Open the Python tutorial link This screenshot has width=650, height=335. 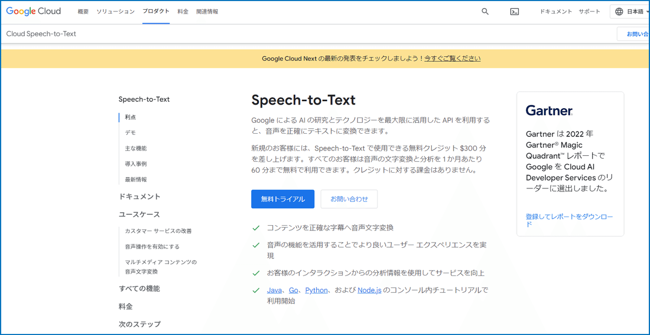pos(316,290)
